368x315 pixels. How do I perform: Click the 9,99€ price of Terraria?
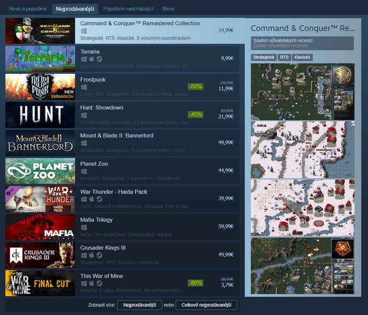tap(227, 58)
